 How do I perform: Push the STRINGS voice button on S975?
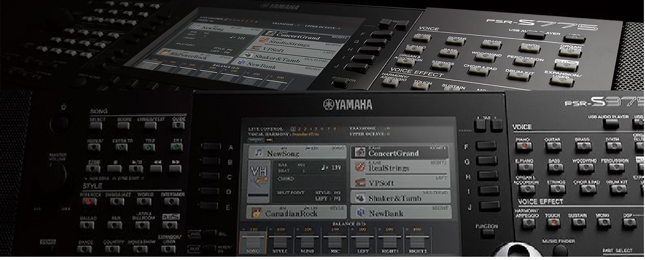[x=556, y=189]
